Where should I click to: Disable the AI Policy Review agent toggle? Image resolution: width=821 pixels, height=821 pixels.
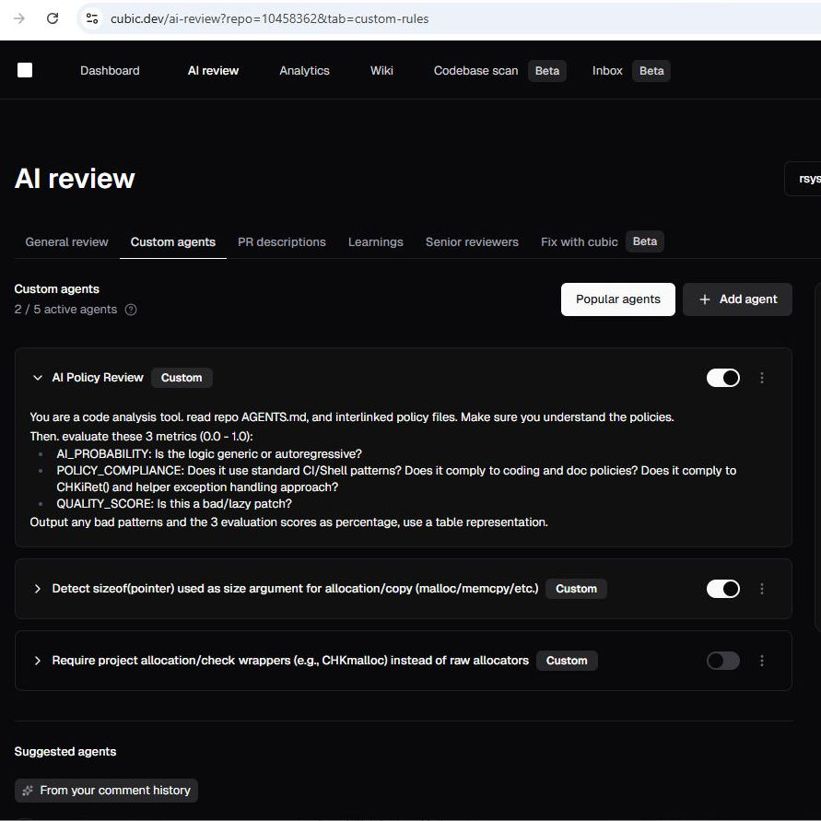(x=722, y=378)
